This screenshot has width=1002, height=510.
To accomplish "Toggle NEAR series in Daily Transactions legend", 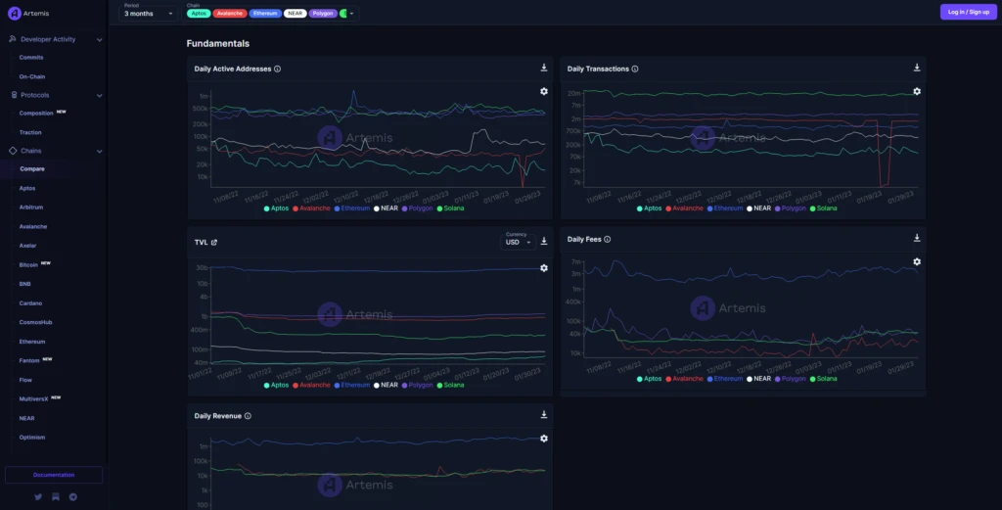I will [x=758, y=209].
